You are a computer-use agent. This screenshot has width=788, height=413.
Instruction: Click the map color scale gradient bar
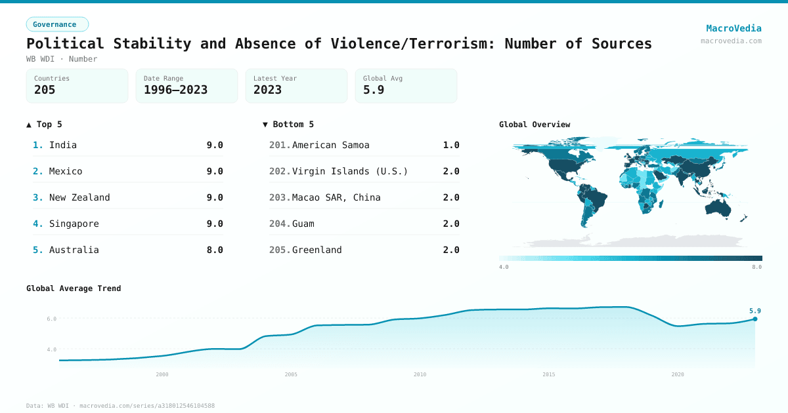630,258
